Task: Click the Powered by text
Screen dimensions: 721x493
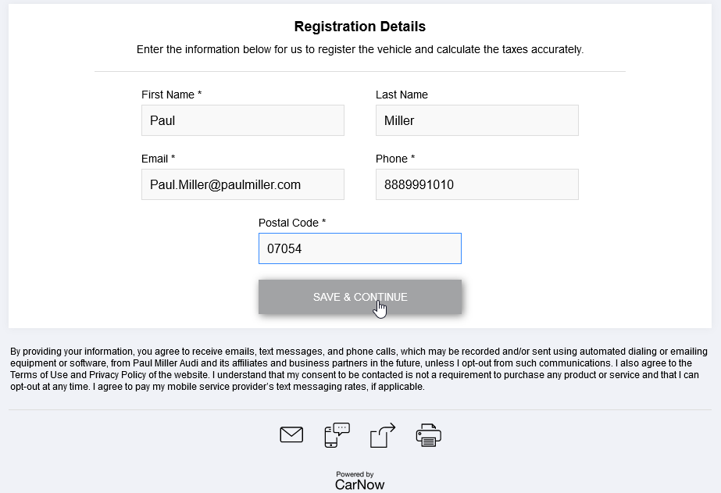Action: (355, 474)
